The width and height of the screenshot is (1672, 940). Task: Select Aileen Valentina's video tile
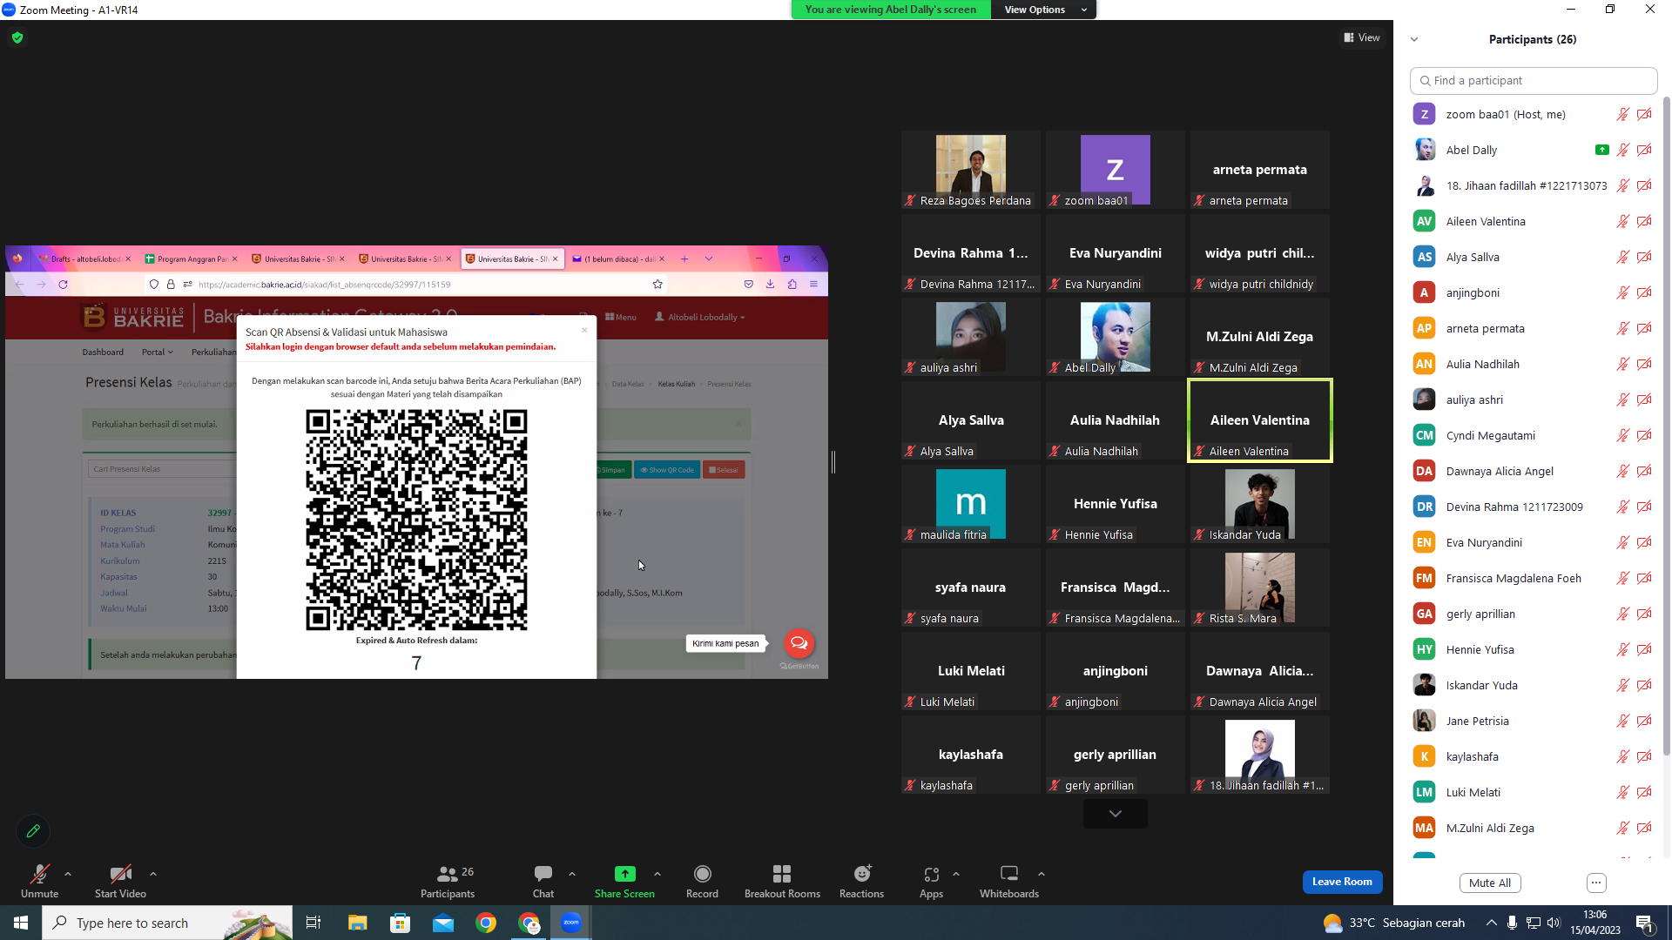[x=1260, y=420]
